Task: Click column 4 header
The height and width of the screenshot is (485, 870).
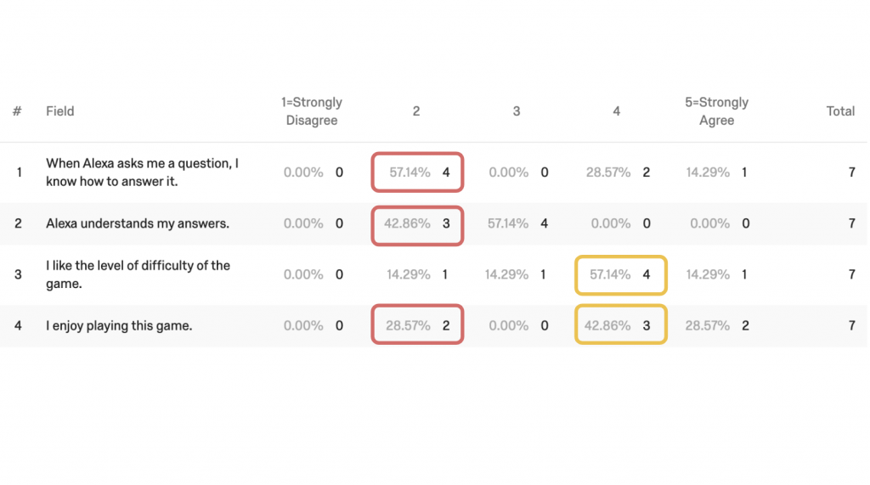Action: click(616, 111)
